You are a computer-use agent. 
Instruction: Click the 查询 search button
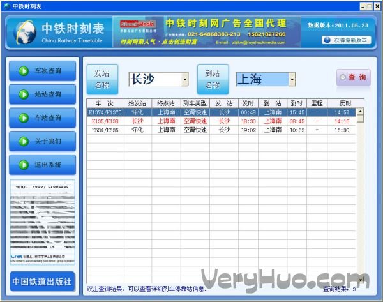click(354, 77)
